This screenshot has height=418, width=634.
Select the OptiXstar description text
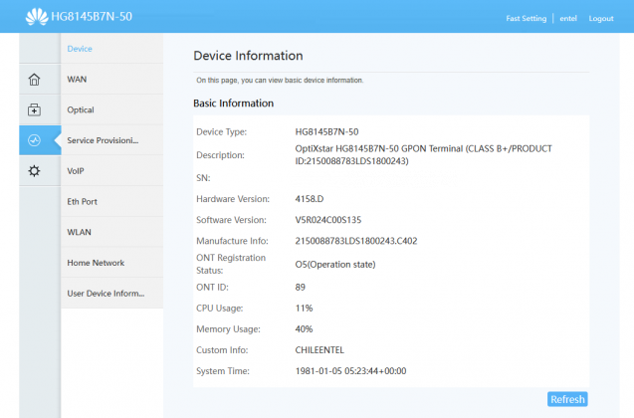[x=423, y=155]
